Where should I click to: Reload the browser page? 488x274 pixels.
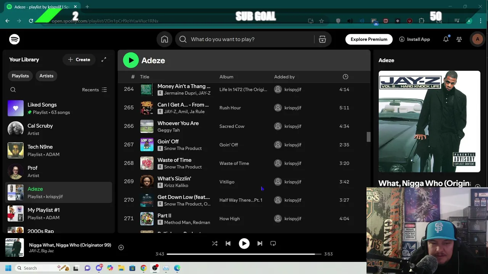(x=31, y=21)
